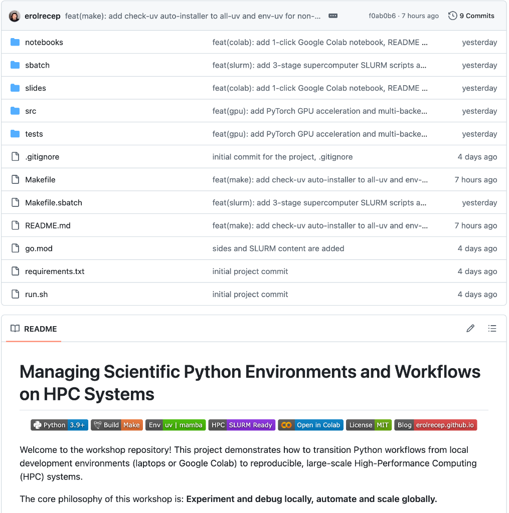Open the README.md file

coord(48,225)
